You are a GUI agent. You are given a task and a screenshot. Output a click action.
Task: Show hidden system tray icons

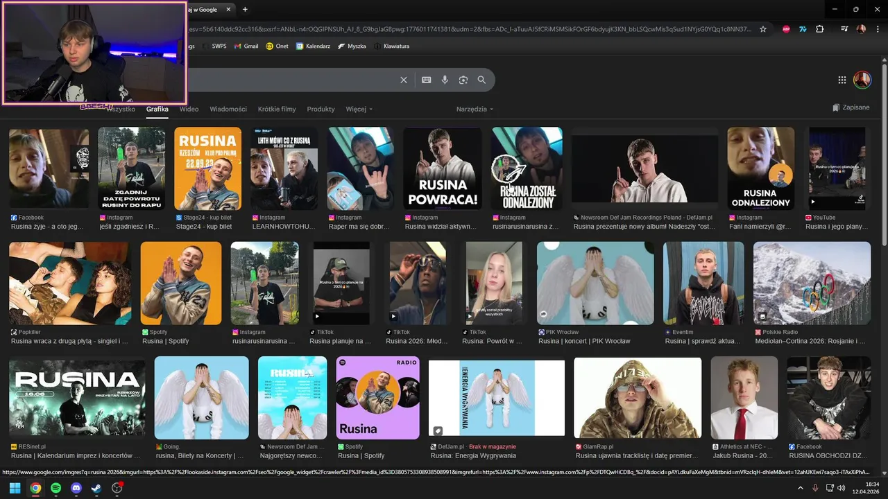799,488
